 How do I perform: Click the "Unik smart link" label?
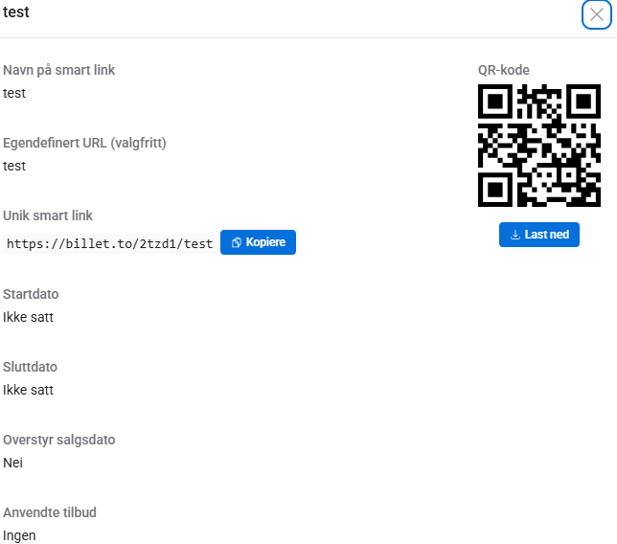point(48,215)
